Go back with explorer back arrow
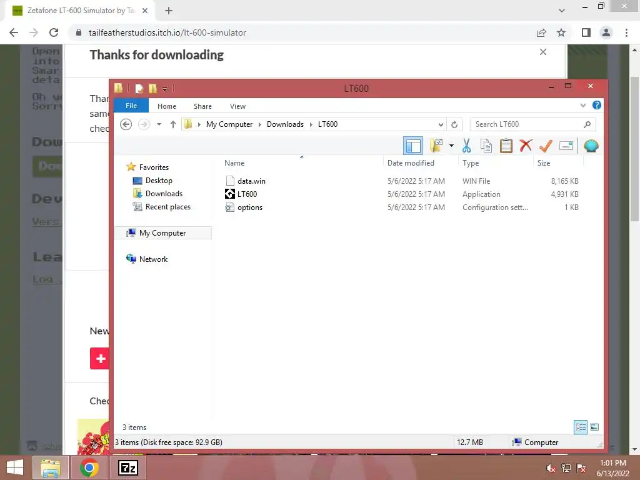Image resolution: width=640 pixels, height=480 pixels. click(x=126, y=124)
